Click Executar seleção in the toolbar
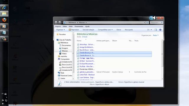Image resolution: width=189 pixels, height=106 pixels. click(x=88, y=30)
